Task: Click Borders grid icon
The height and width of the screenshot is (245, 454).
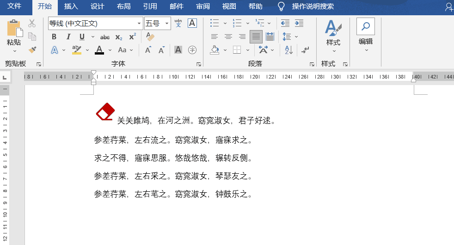Action: [x=237, y=50]
